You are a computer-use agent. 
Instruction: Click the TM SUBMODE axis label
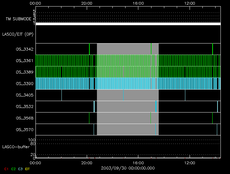coord(18,19)
